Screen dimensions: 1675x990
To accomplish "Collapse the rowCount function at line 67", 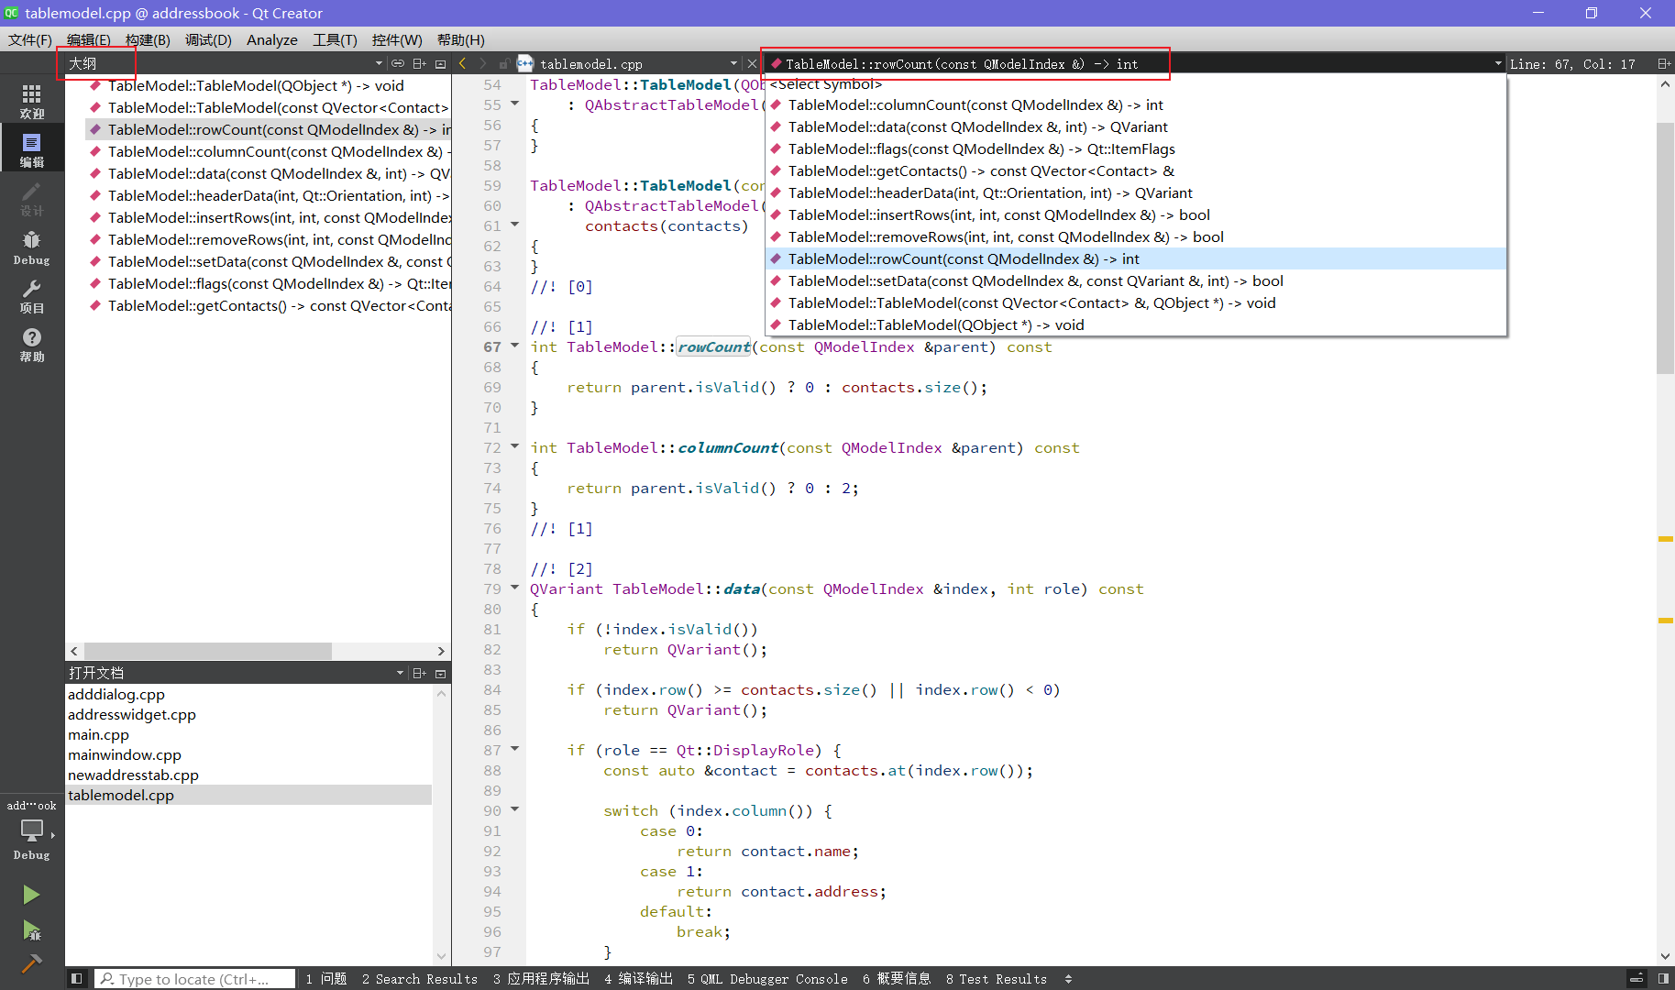I will coord(514,346).
